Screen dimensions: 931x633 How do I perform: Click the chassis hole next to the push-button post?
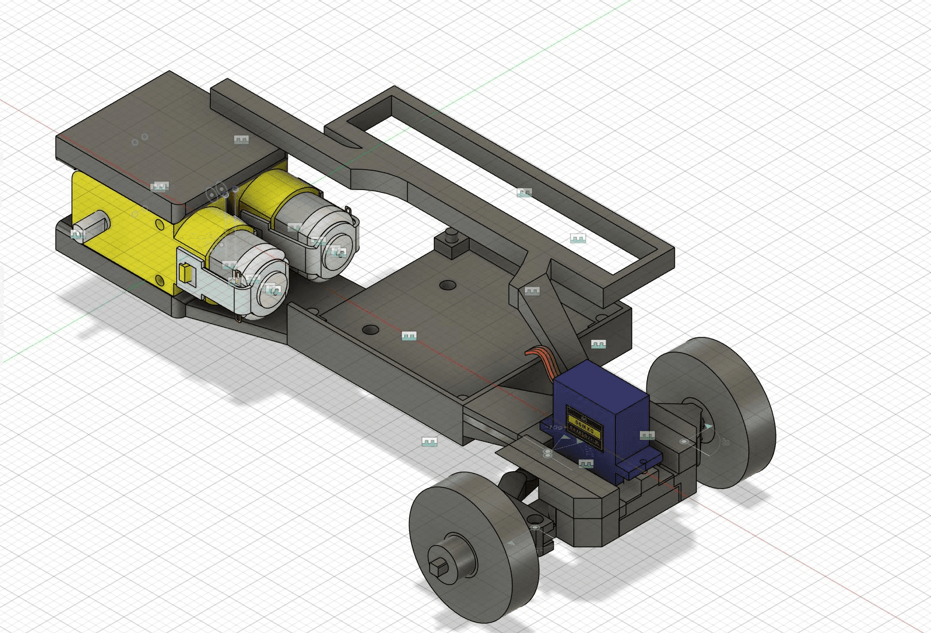[448, 284]
